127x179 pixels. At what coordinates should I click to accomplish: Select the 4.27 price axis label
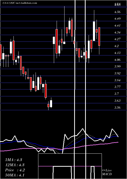117,39
